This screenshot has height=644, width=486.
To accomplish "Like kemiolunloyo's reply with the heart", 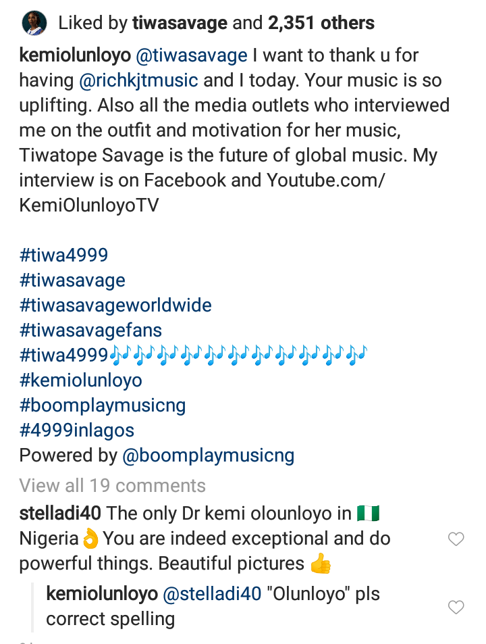I will (x=456, y=608).
